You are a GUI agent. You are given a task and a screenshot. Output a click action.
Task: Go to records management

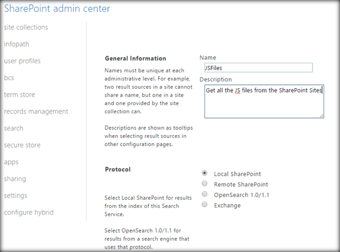tap(36, 111)
